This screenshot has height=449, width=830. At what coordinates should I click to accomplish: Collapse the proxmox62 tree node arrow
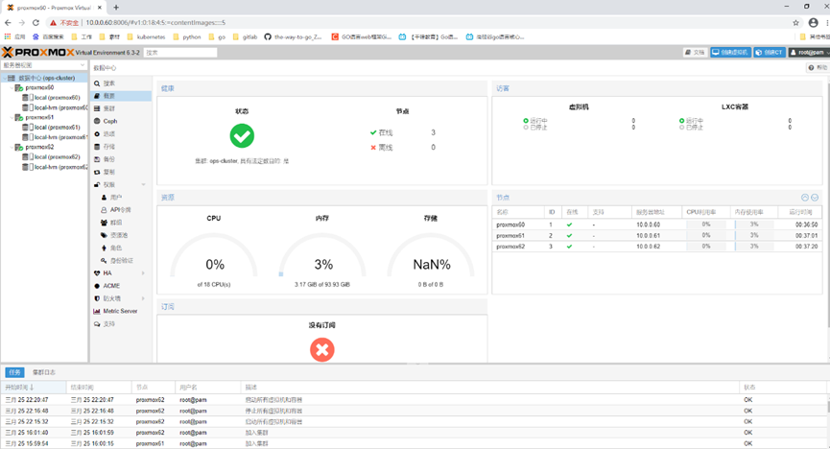tap(12, 147)
